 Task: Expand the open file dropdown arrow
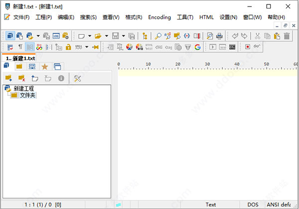[107, 36]
